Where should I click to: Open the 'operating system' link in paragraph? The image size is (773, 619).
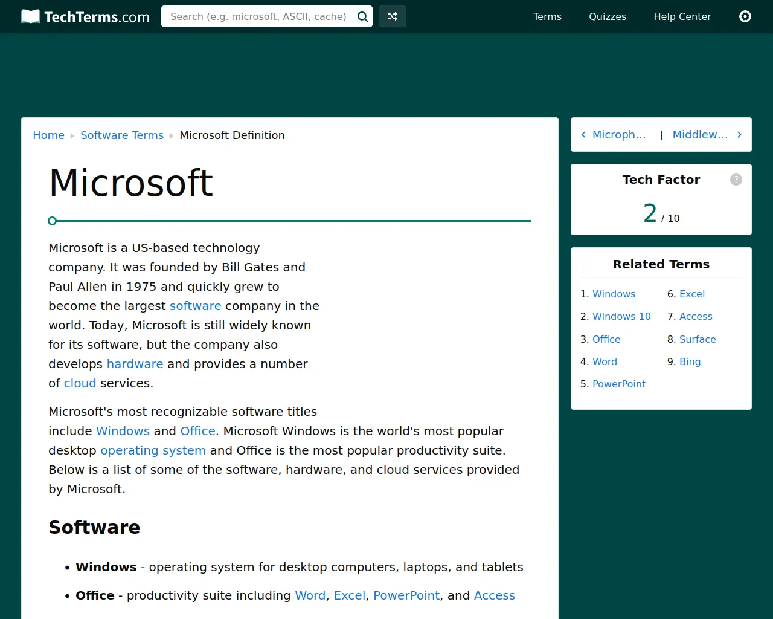[153, 450]
